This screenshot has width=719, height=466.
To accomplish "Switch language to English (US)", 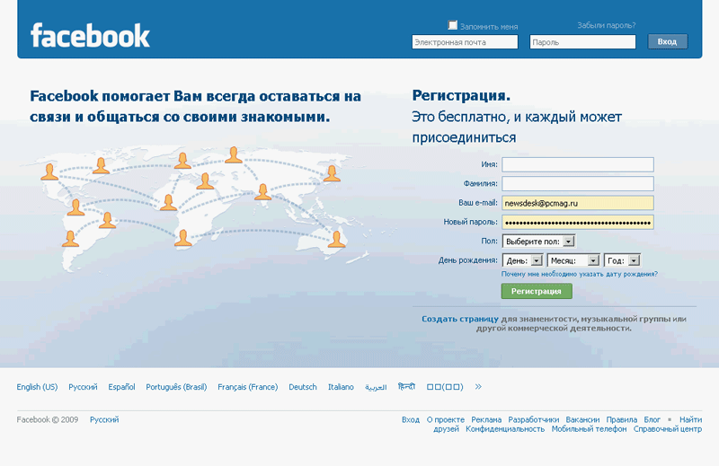I will tap(37, 387).
